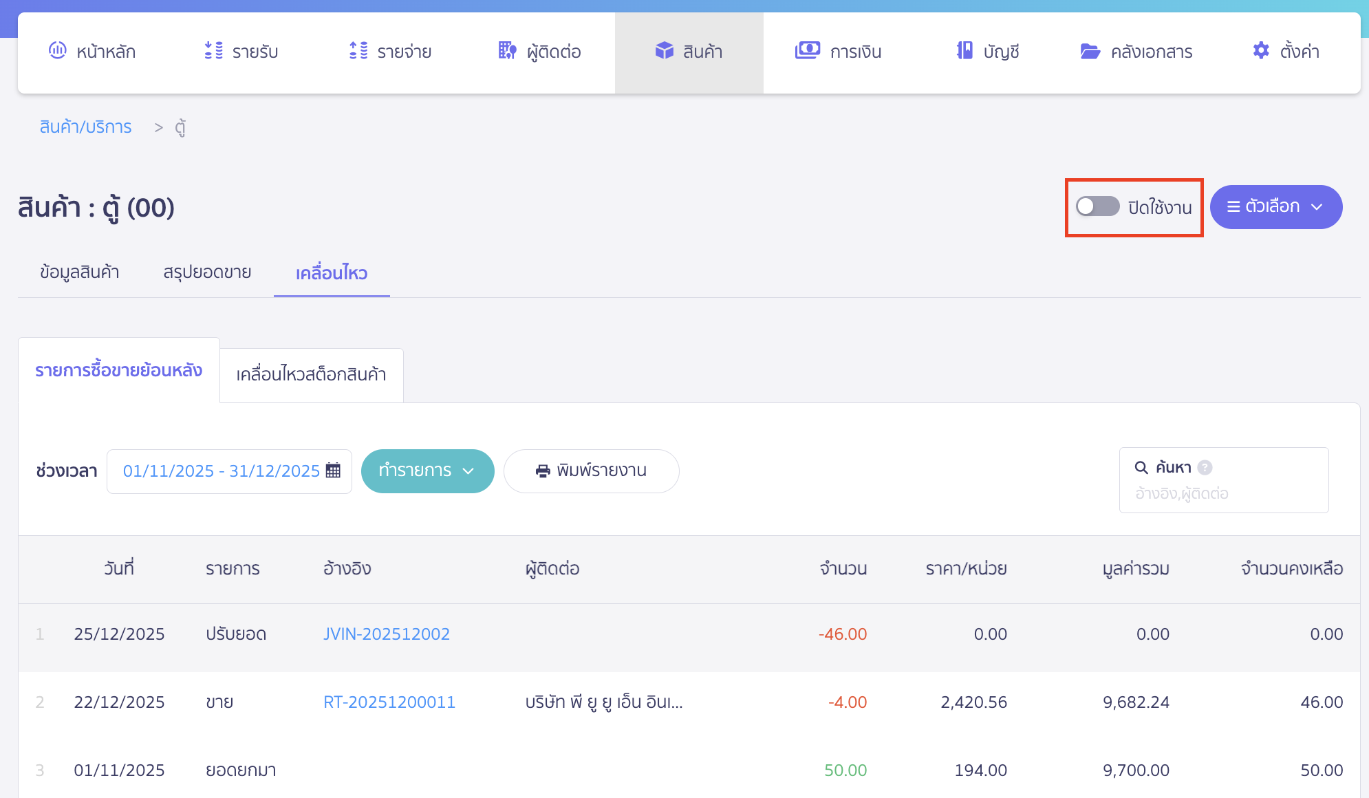Open the income (รายรับ) menu icon
The width and height of the screenshot is (1369, 798).
click(214, 50)
